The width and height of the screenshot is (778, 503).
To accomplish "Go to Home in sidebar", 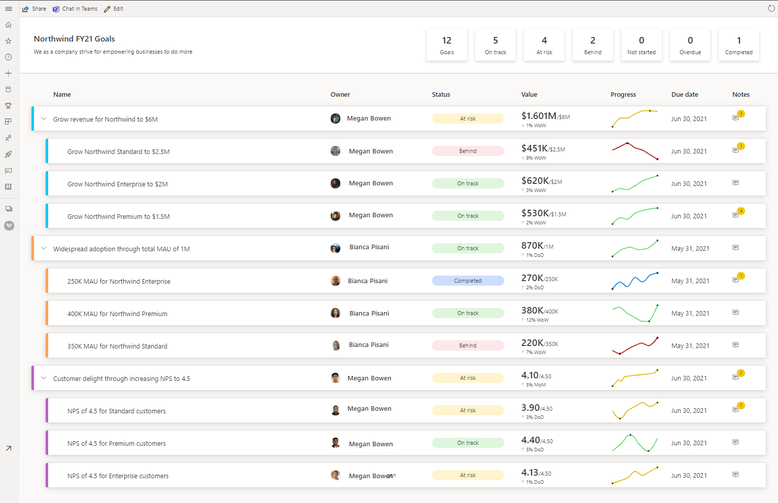I will (x=9, y=25).
